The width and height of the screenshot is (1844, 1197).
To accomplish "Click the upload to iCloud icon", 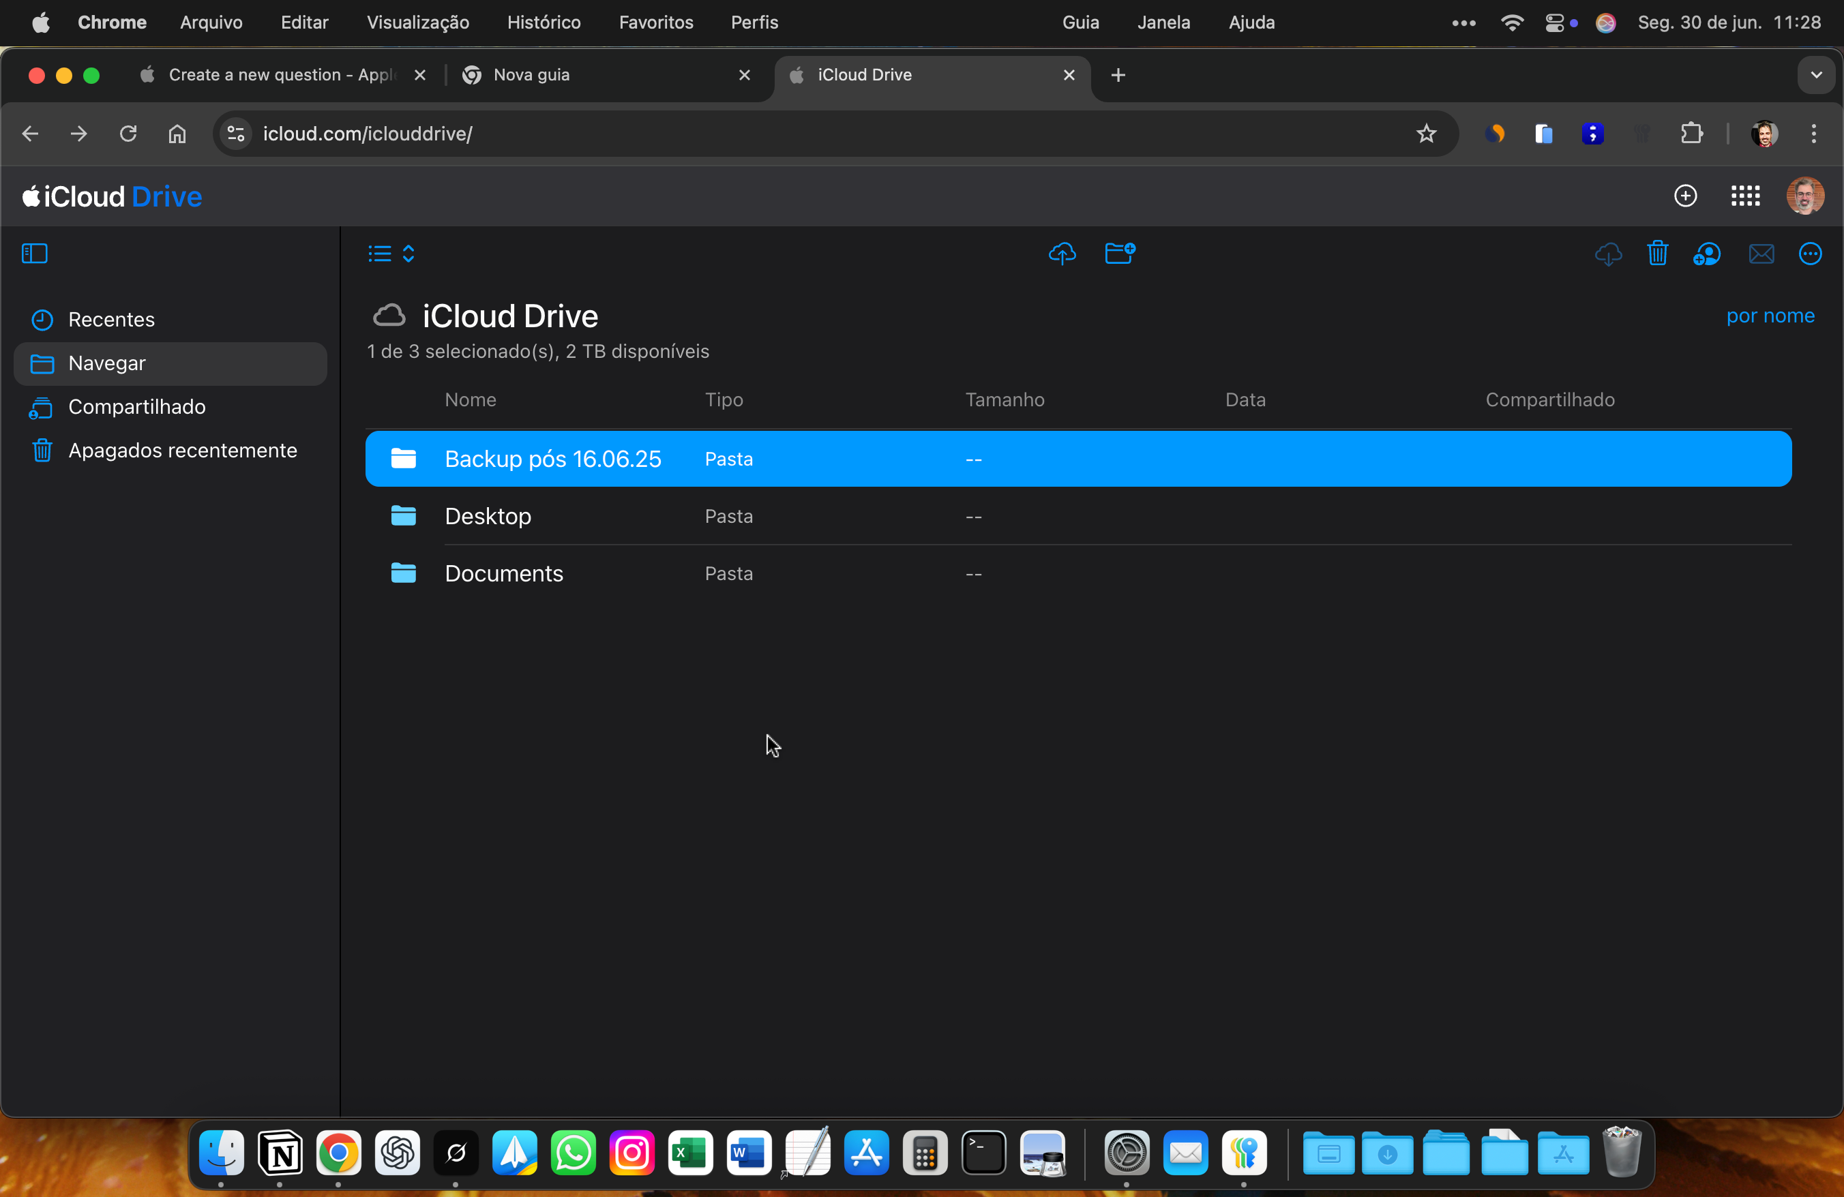I will [1062, 254].
